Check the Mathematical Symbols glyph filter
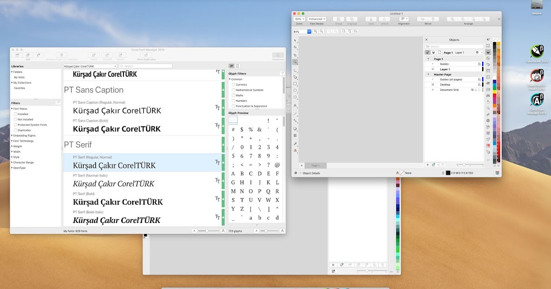Viewport: 551px width, 289px height. (x=233, y=90)
